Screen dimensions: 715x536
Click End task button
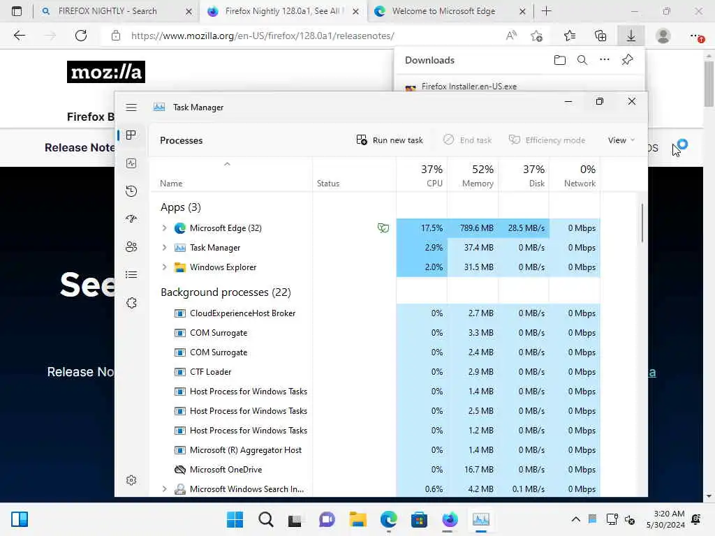click(467, 140)
